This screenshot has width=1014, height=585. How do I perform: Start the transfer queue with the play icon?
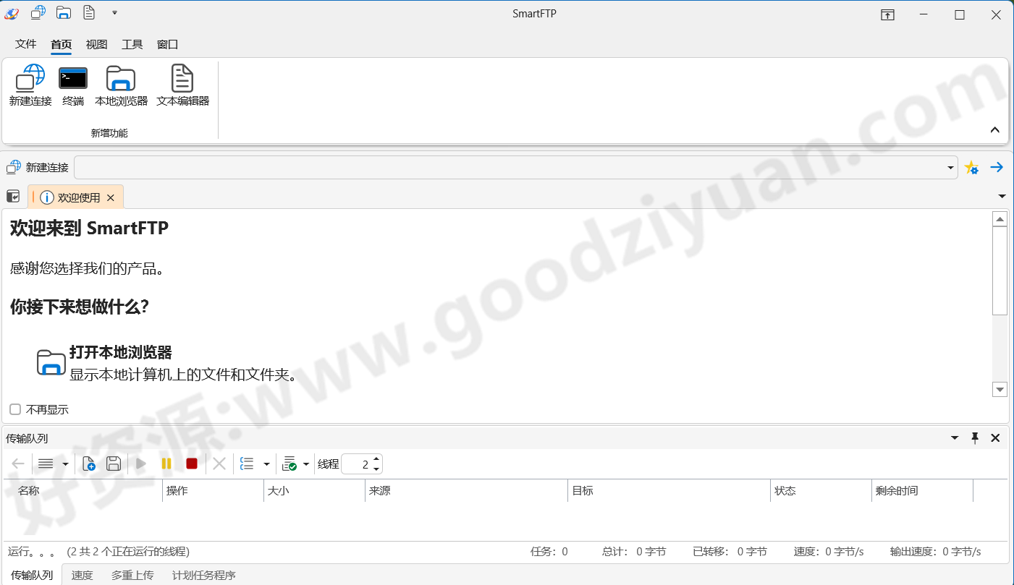pos(140,464)
